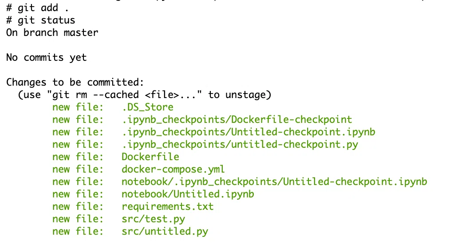The height and width of the screenshot is (244, 450).
Task: Click 'new file:' label beside requirements.txt
Action: tap(78, 207)
